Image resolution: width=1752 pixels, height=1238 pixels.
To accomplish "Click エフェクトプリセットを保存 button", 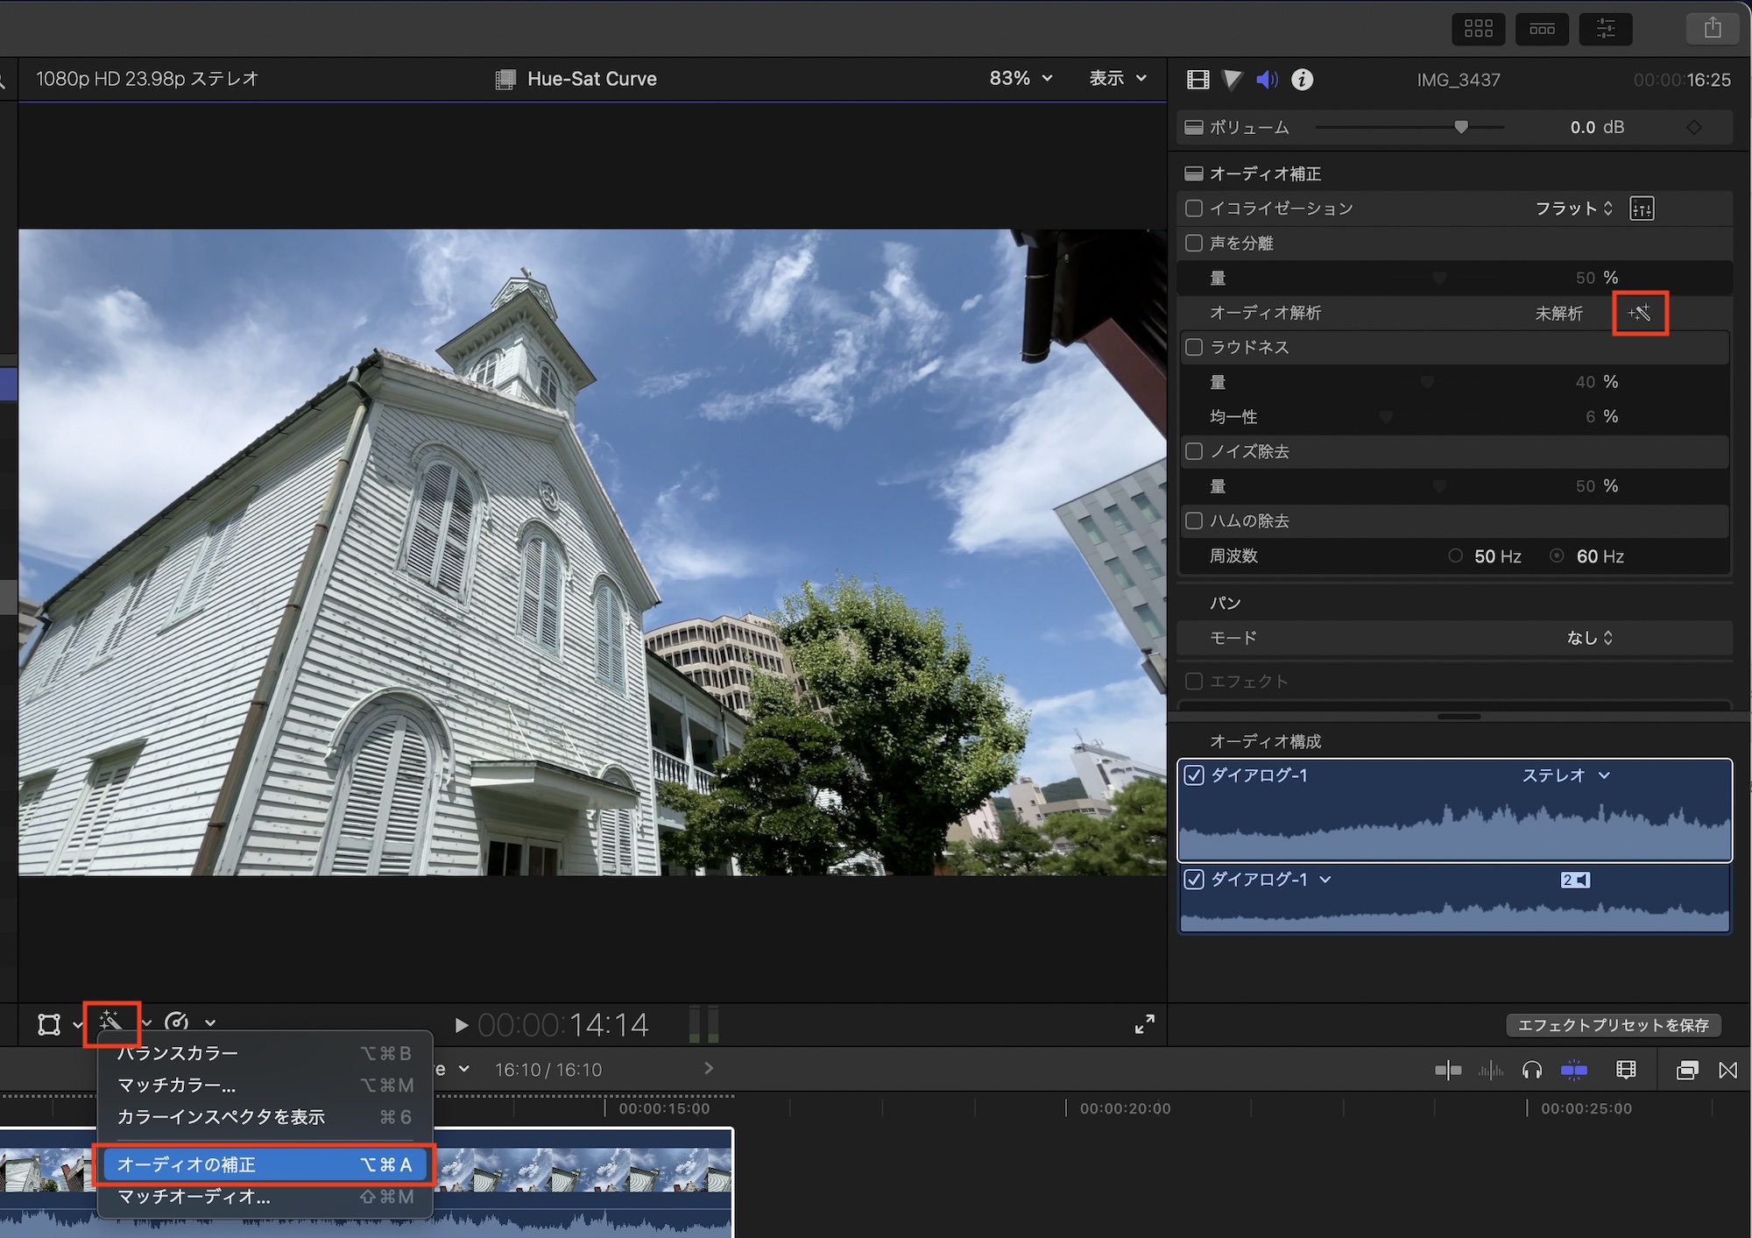I will point(1613,1025).
